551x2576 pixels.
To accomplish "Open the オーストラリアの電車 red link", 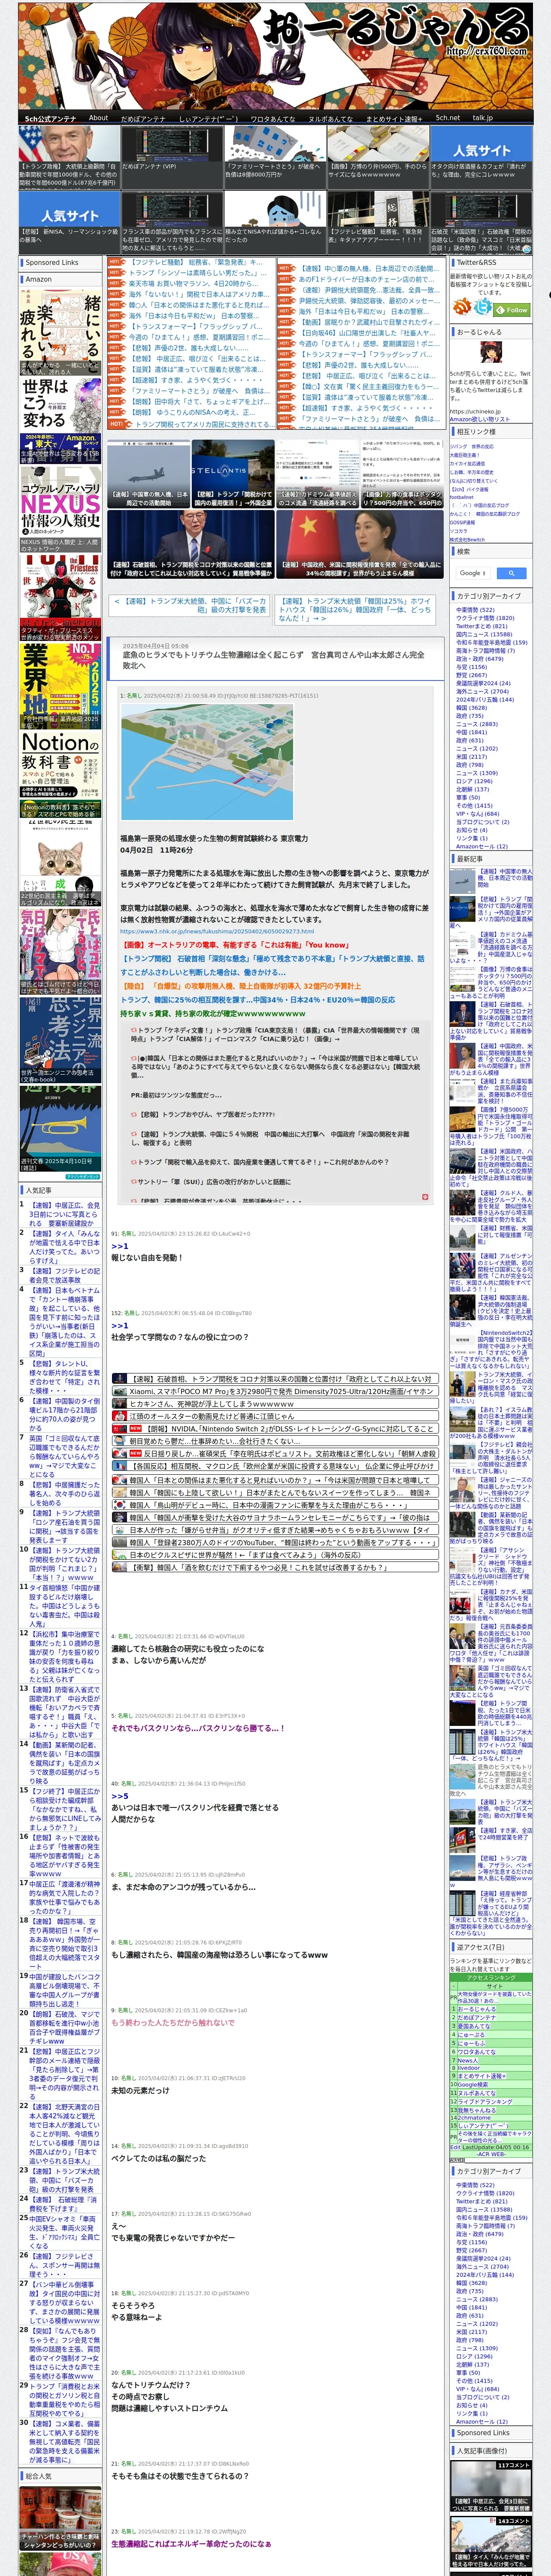I will pyautogui.click(x=235, y=944).
